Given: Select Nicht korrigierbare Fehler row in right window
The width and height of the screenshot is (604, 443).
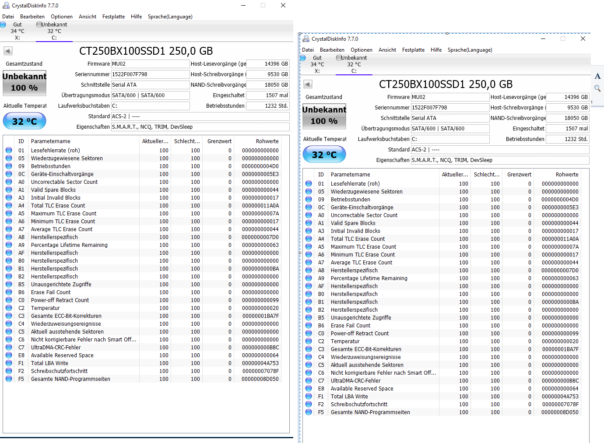Looking at the screenshot, I should 442,373.
